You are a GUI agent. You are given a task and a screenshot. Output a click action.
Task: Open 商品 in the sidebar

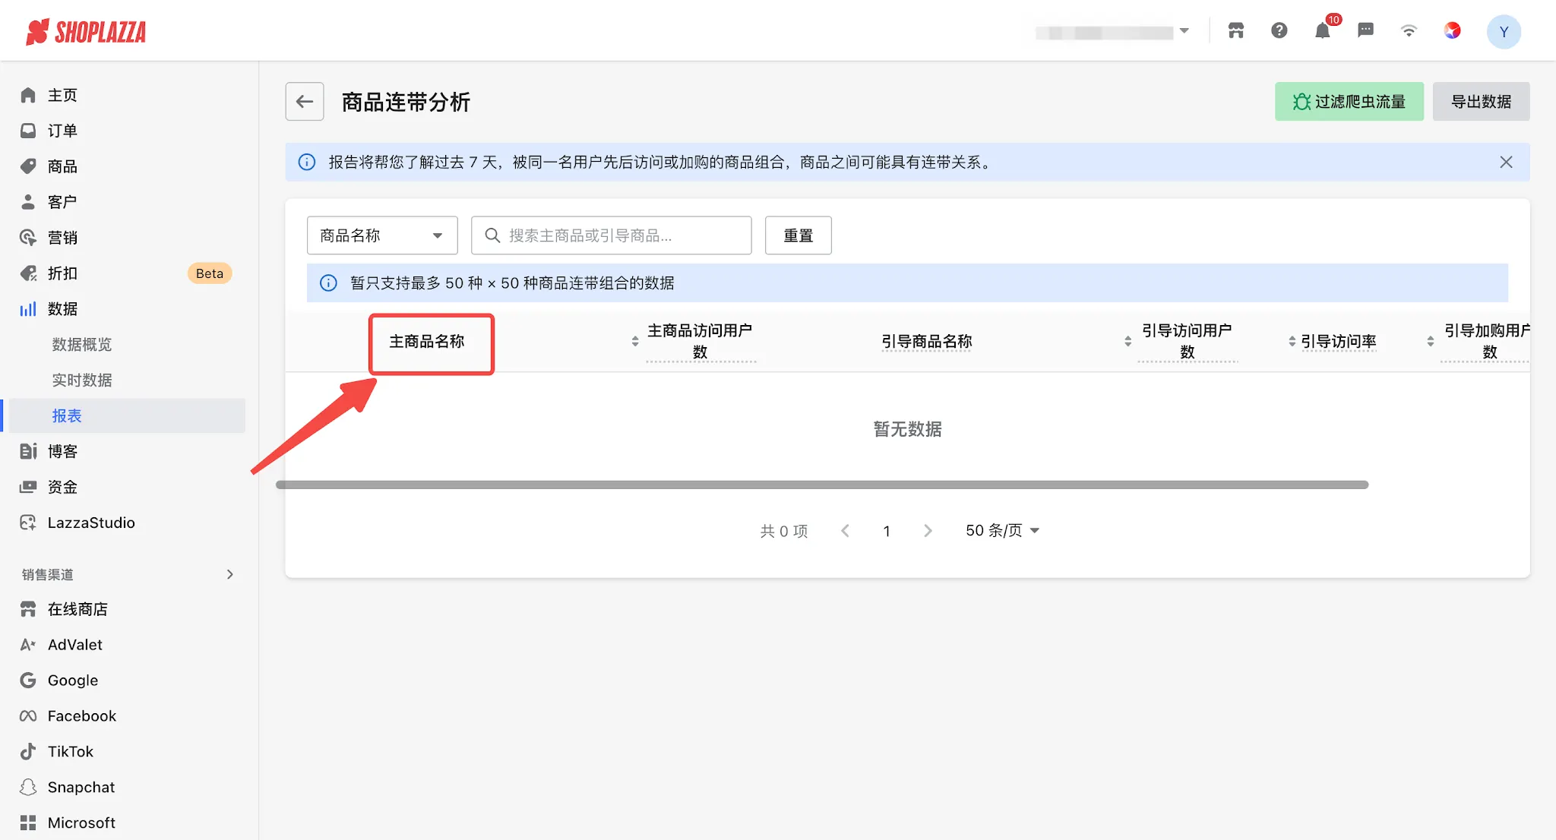tap(62, 166)
